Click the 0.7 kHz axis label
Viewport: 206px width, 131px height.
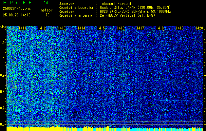3,108
